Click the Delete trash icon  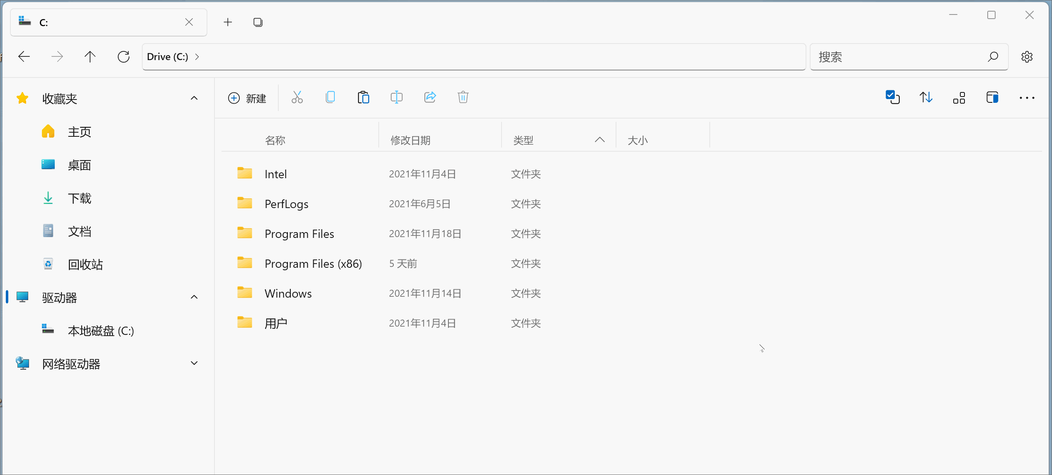point(463,98)
